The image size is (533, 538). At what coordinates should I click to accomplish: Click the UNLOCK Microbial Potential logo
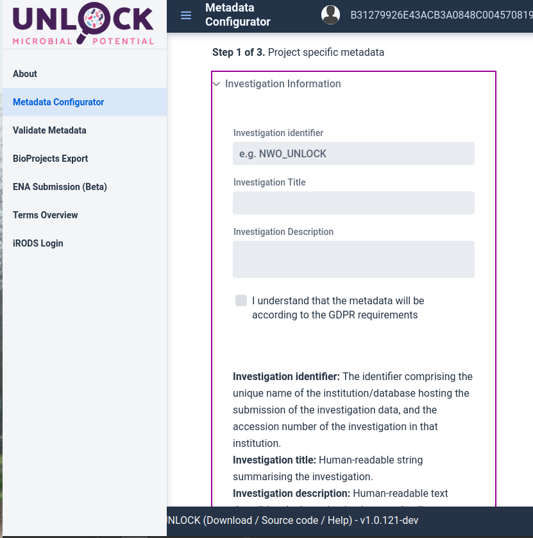(83, 24)
